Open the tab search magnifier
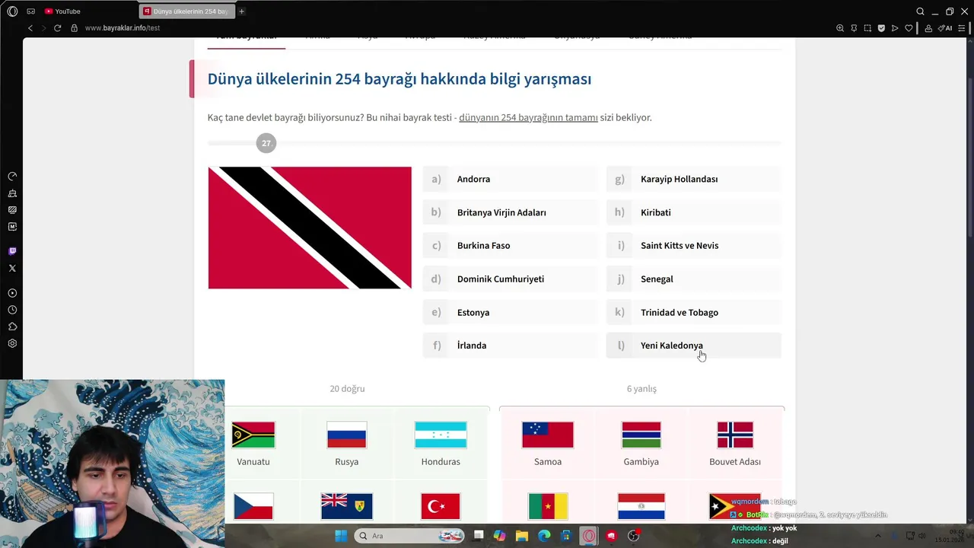 coord(920,11)
